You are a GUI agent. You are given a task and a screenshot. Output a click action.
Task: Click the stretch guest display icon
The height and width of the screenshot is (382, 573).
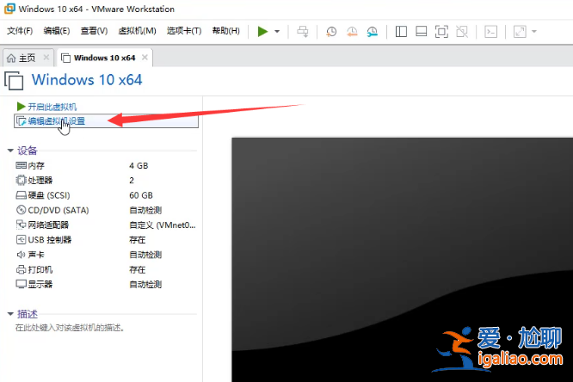[x=520, y=32]
